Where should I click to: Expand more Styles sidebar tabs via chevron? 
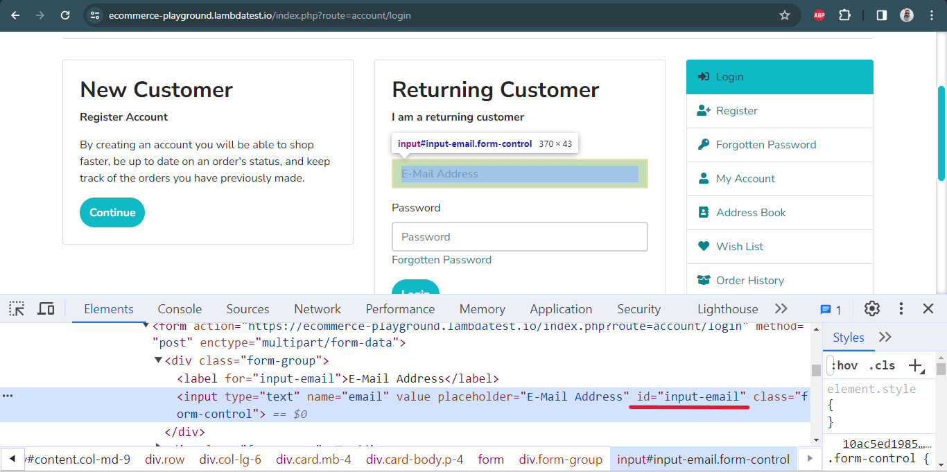pos(885,337)
